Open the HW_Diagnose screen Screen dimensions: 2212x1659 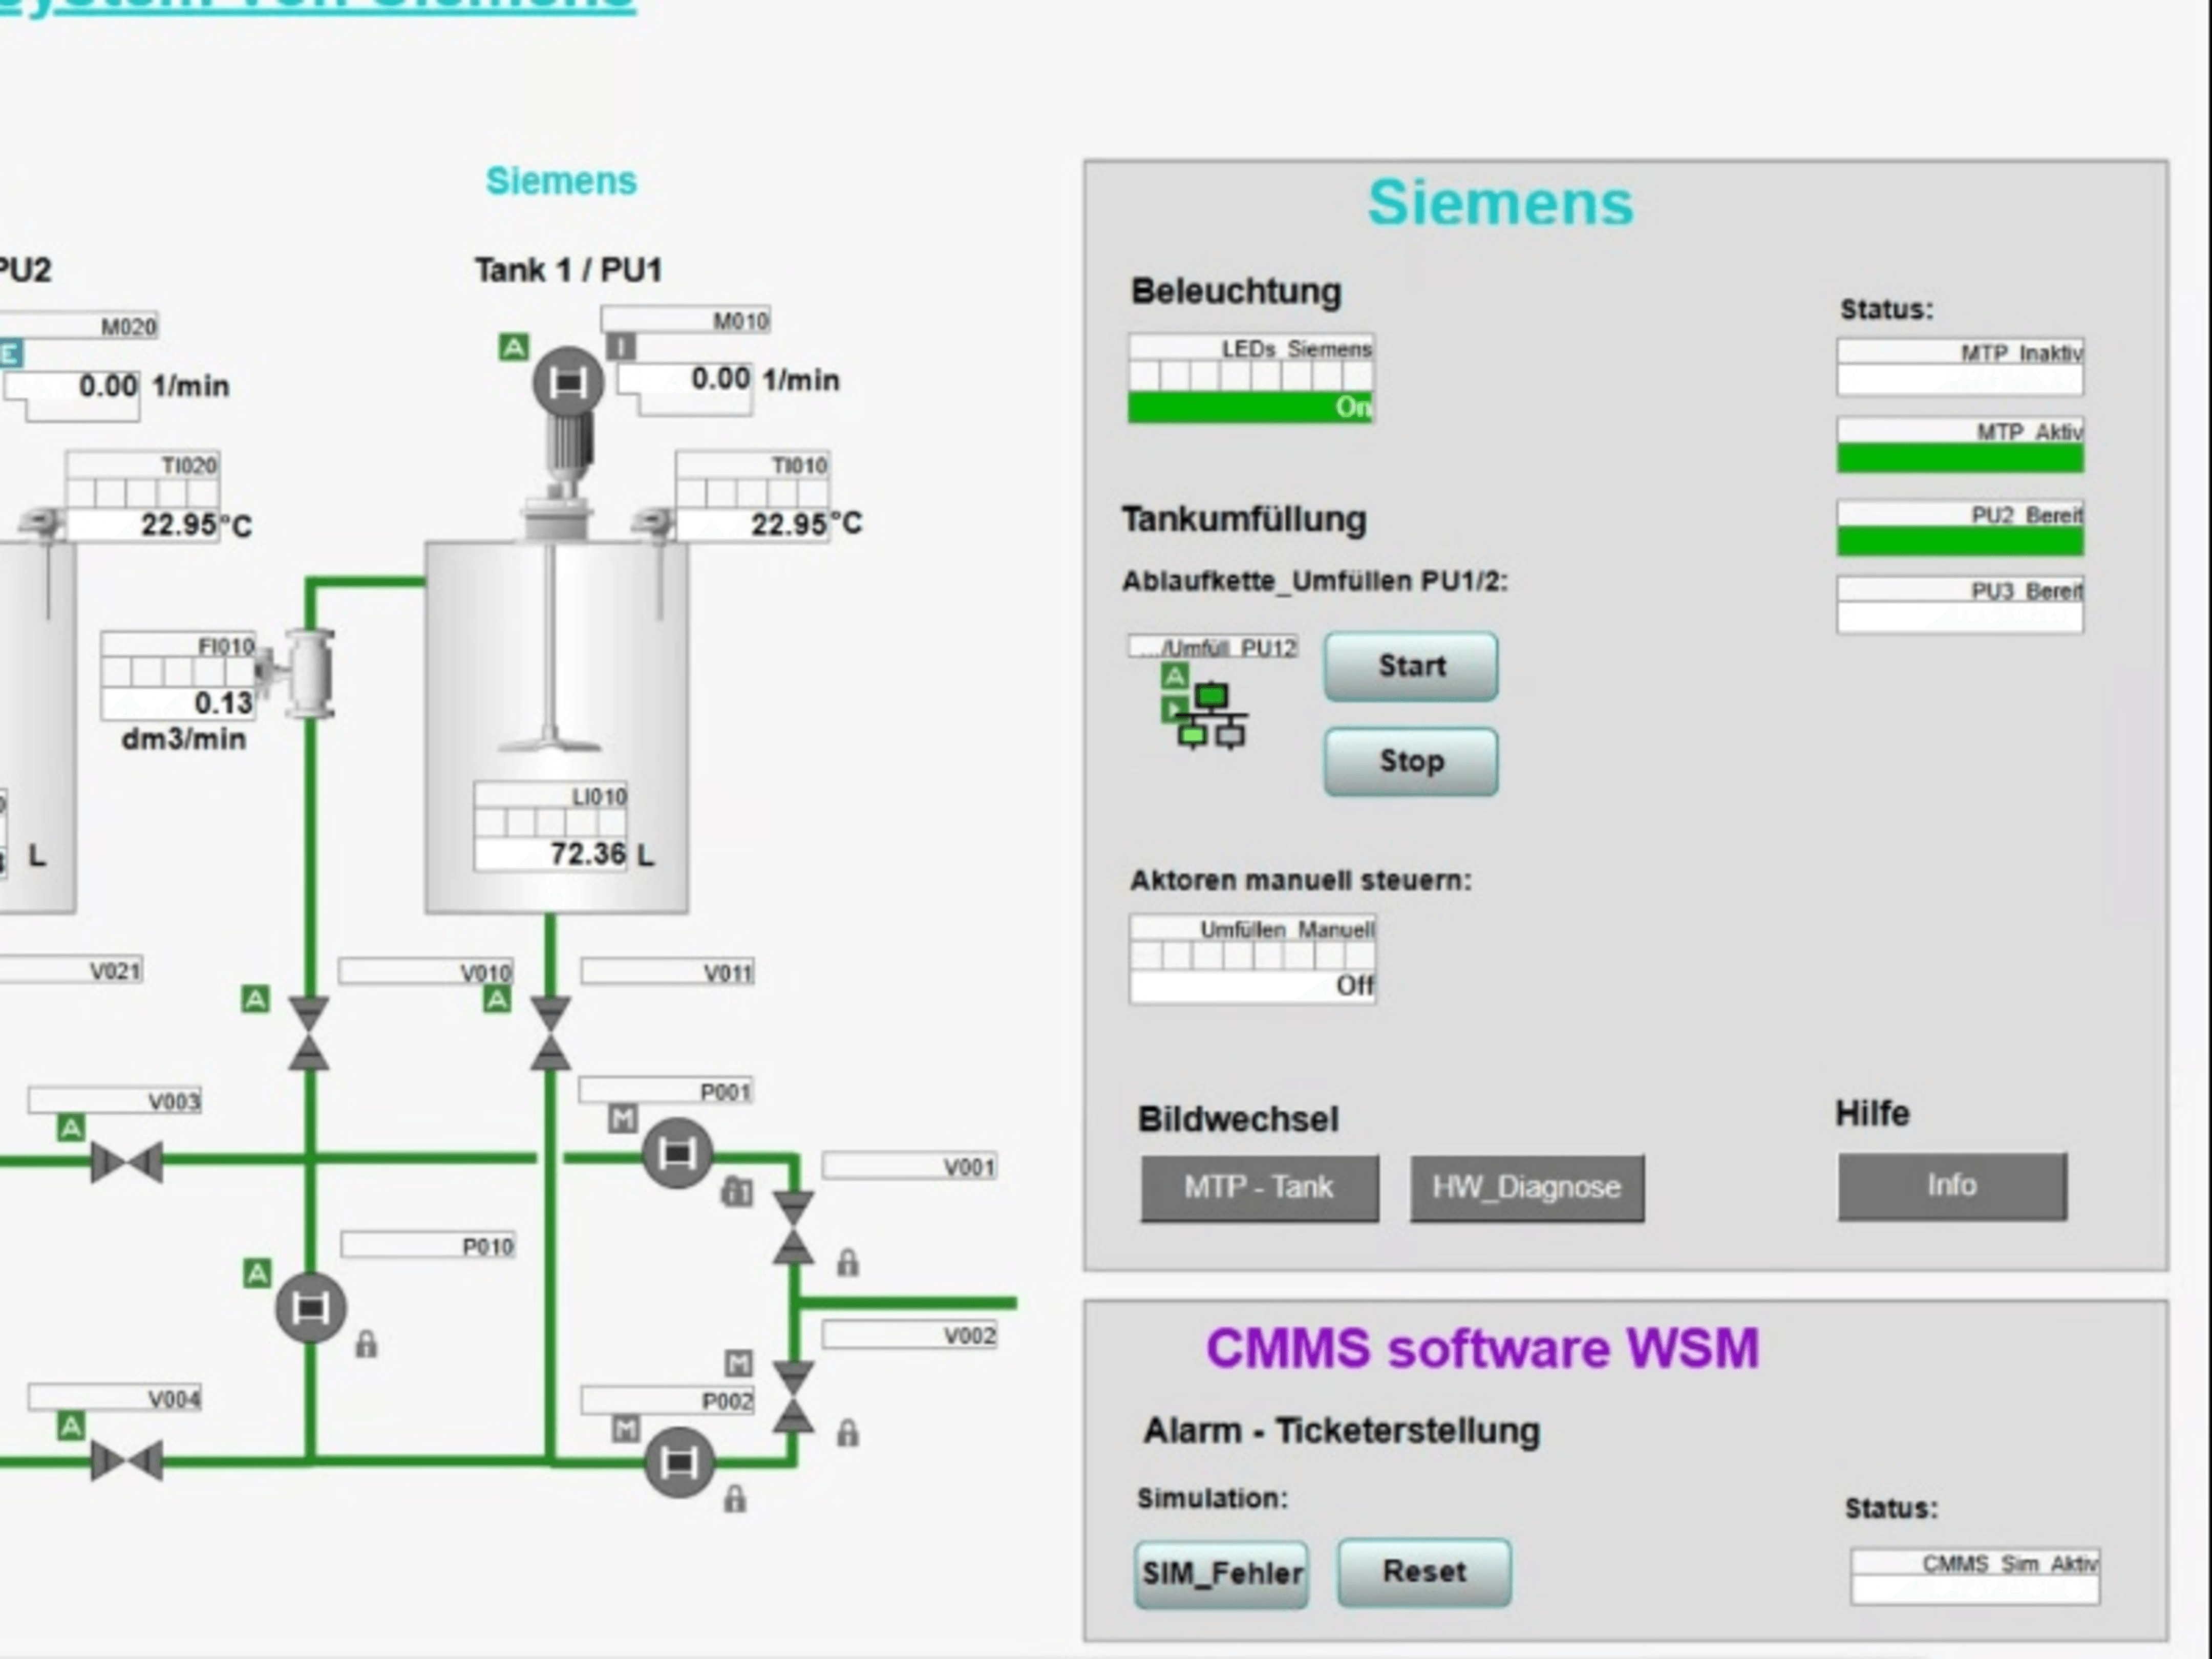(1527, 1187)
